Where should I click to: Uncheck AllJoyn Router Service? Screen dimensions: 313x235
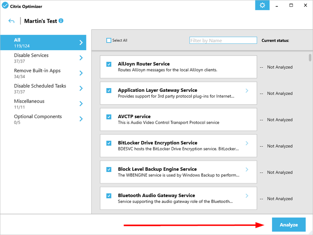109,64
